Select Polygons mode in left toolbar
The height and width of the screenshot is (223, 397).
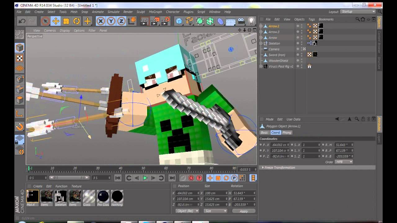20,100
